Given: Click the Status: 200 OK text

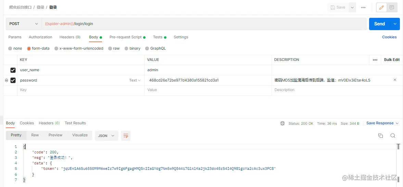Looking at the screenshot, I should pyautogui.click(x=301, y=123).
